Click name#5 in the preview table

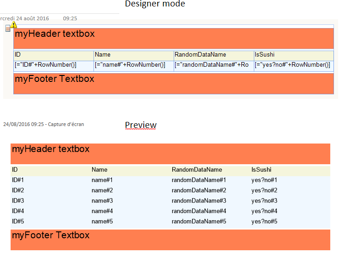[102, 221]
